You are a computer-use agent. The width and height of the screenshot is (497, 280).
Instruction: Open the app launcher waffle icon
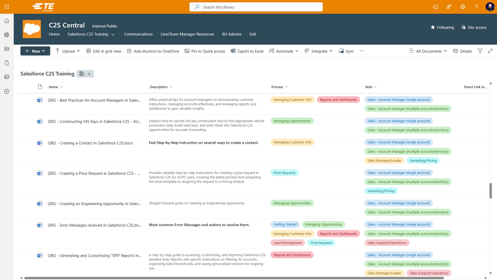pyautogui.click(x=7, y=7)
